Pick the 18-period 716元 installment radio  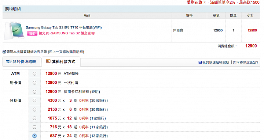34,127
